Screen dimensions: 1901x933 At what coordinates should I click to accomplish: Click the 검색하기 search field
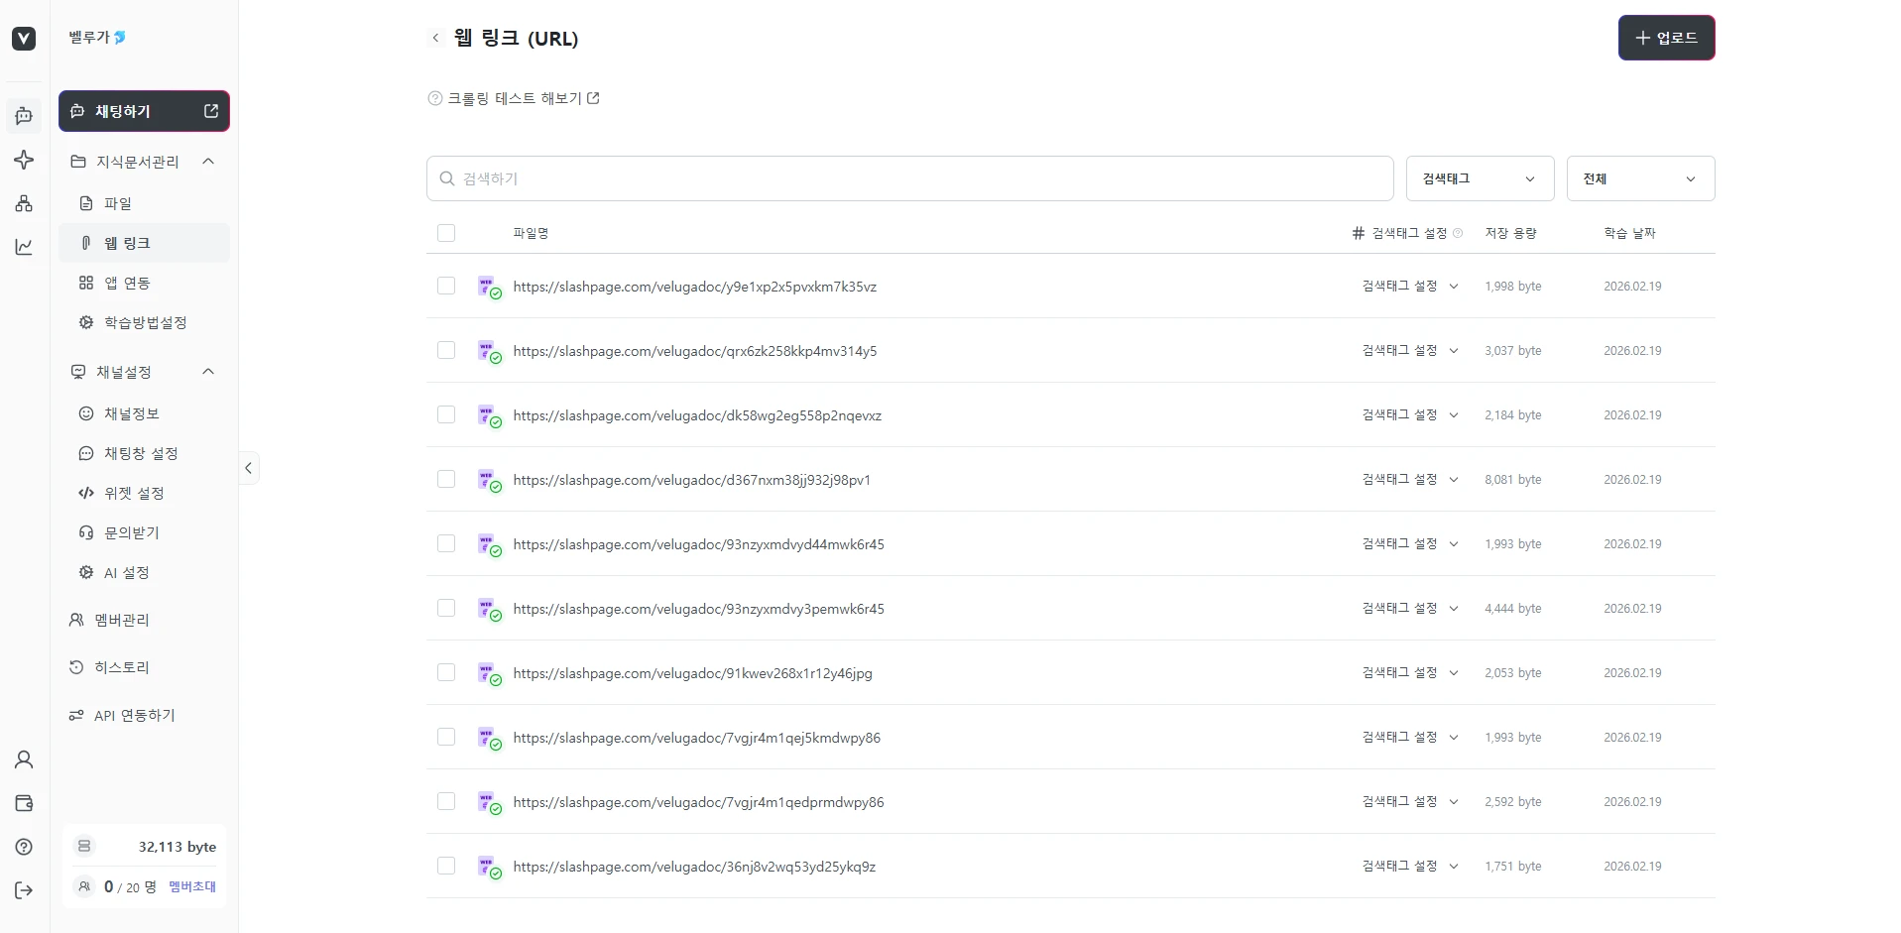pos(909,178)
